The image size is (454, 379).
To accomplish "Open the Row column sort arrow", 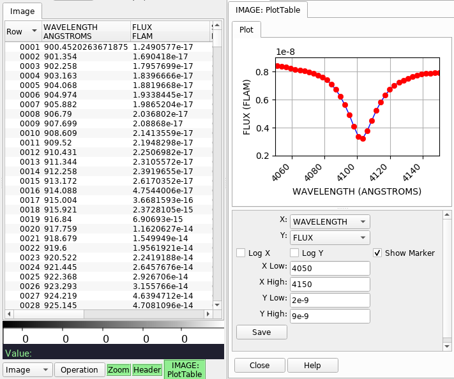I will click(x=34, y=31).
